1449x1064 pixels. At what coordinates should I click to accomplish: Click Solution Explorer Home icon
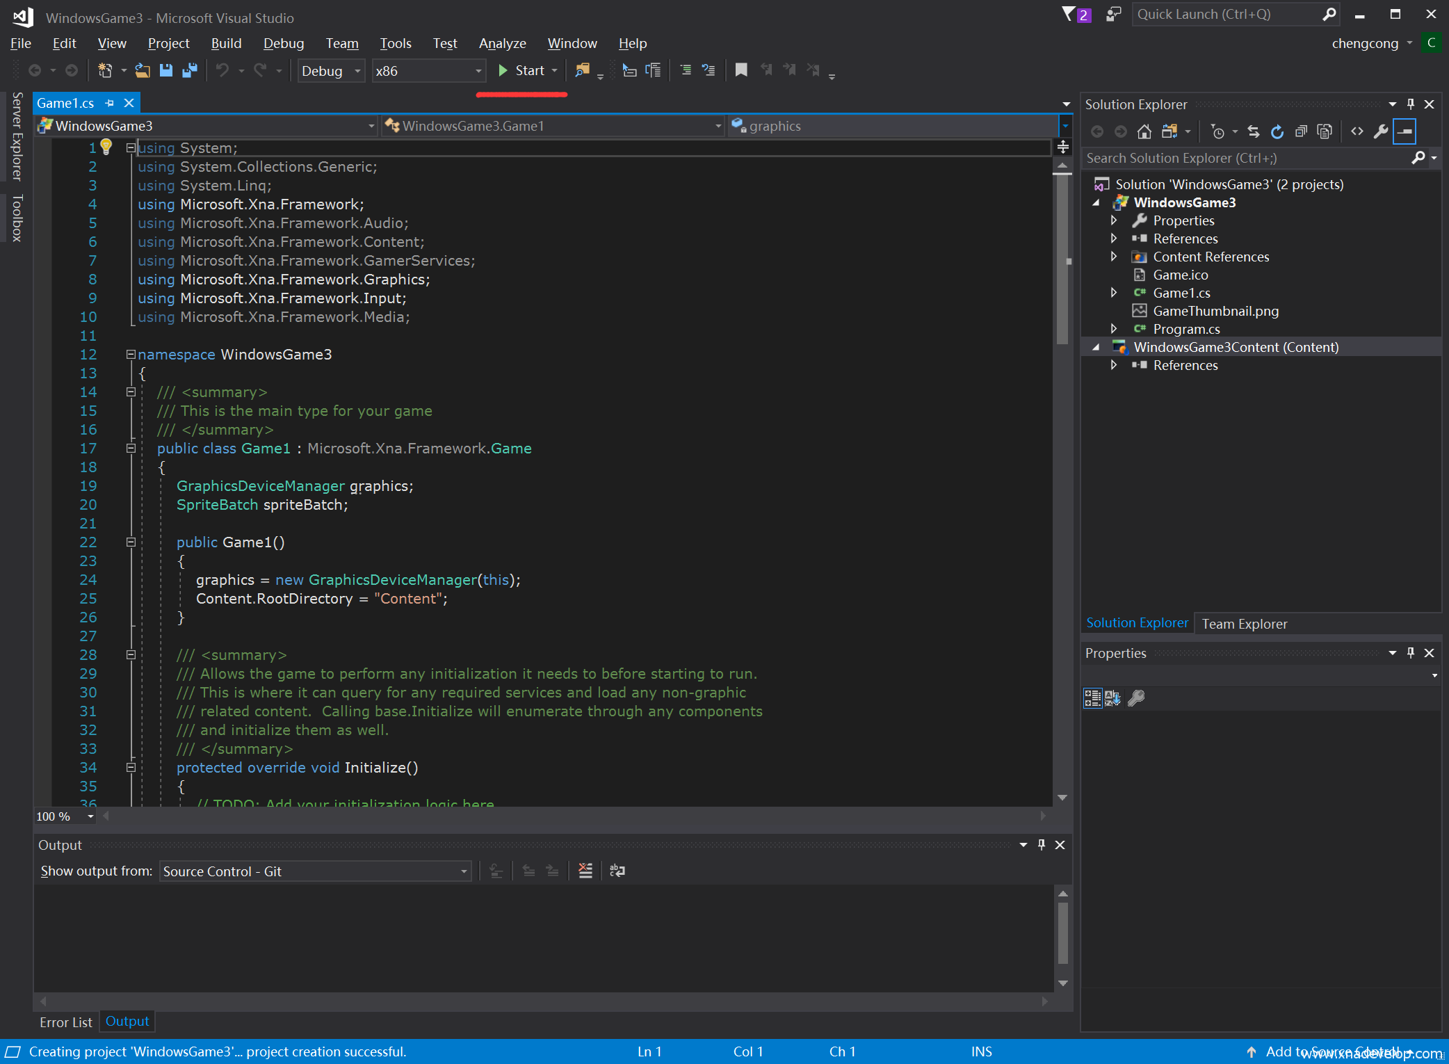click(1144, 131)
